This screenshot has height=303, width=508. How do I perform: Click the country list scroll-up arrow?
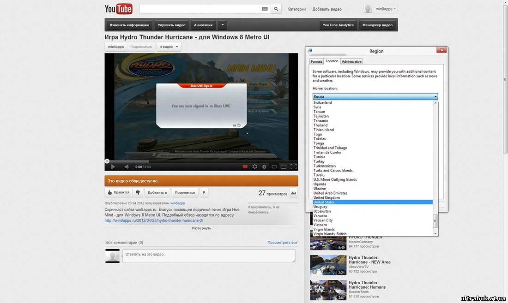tap(435, 103)
